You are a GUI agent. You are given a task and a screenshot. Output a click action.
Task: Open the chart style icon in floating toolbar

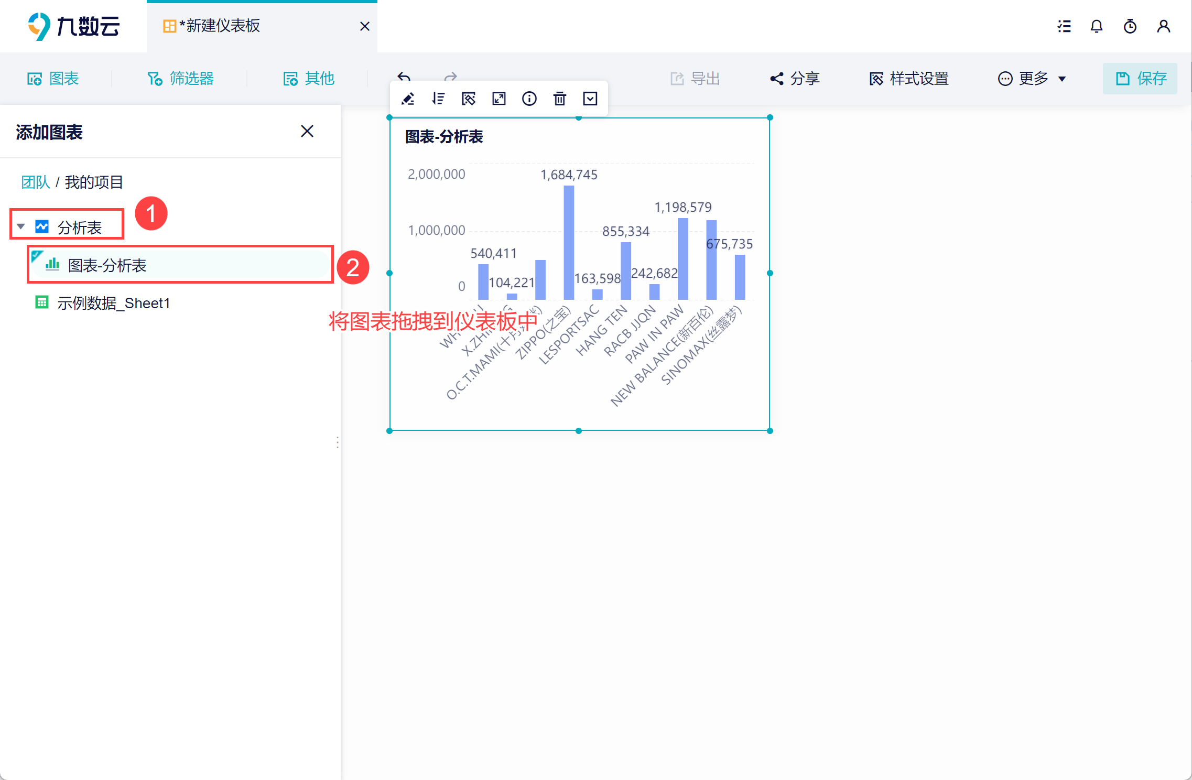[x=469, y=99]
